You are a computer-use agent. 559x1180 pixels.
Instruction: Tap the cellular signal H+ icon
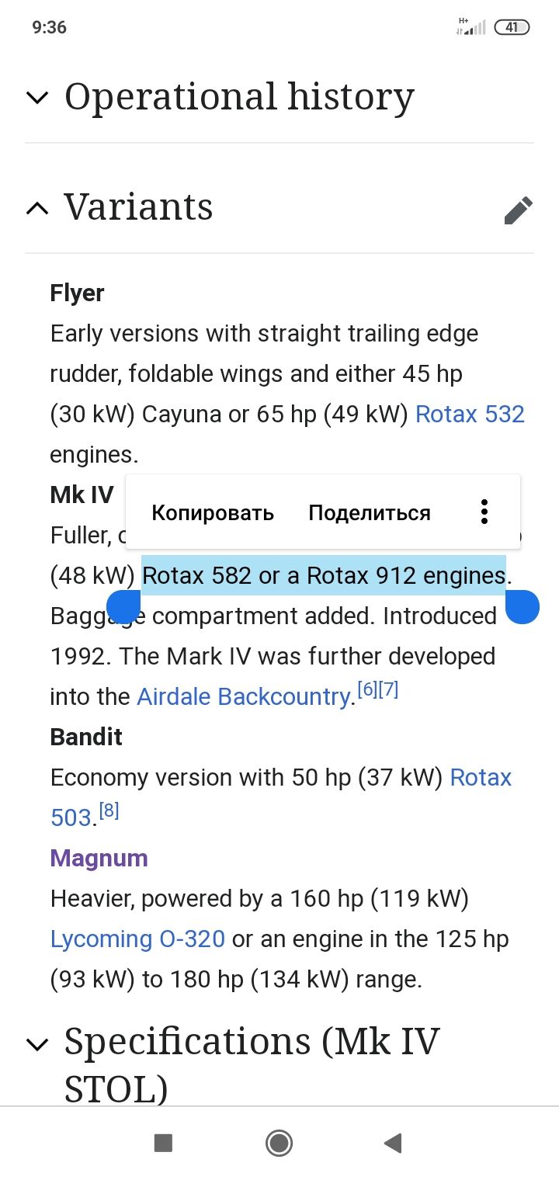(x=469, y=26)
